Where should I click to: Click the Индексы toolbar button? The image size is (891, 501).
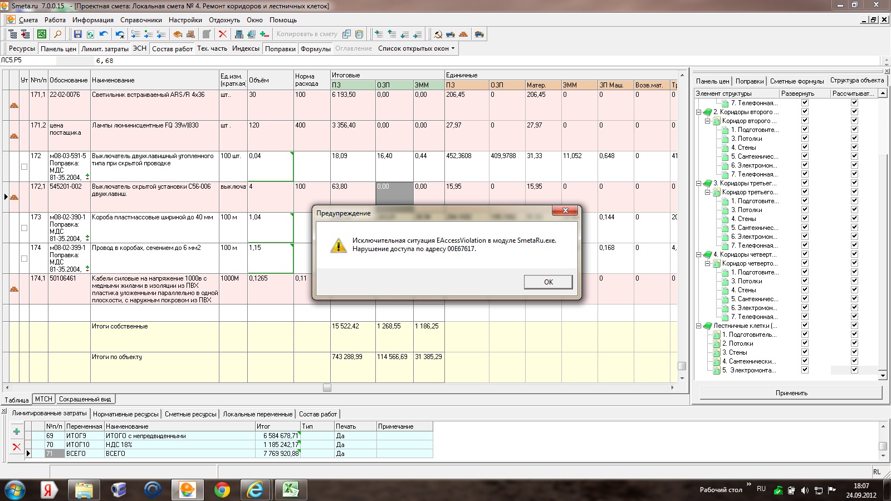pyautogui.click(x=246, y=48)
